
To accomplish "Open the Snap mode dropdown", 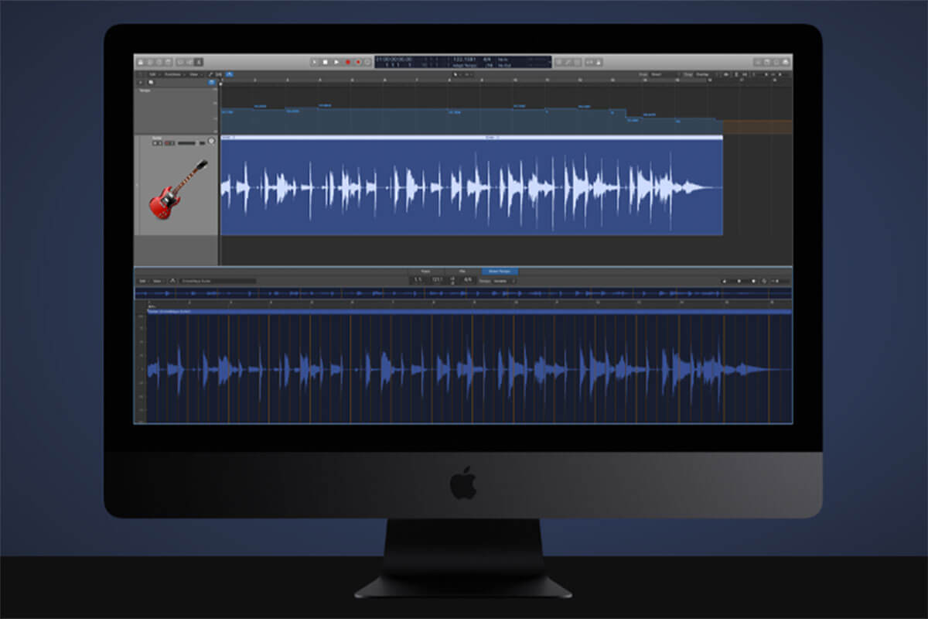I will coord(666,74).
